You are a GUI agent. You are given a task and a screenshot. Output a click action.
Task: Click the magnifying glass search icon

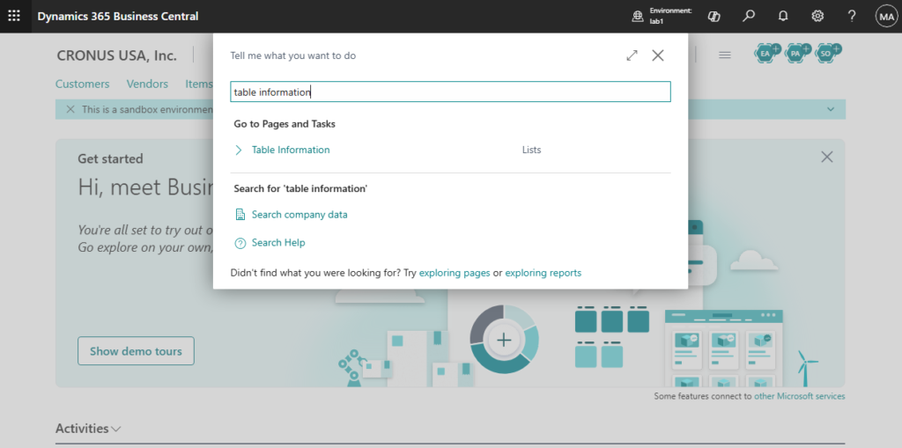pos(749,16)
